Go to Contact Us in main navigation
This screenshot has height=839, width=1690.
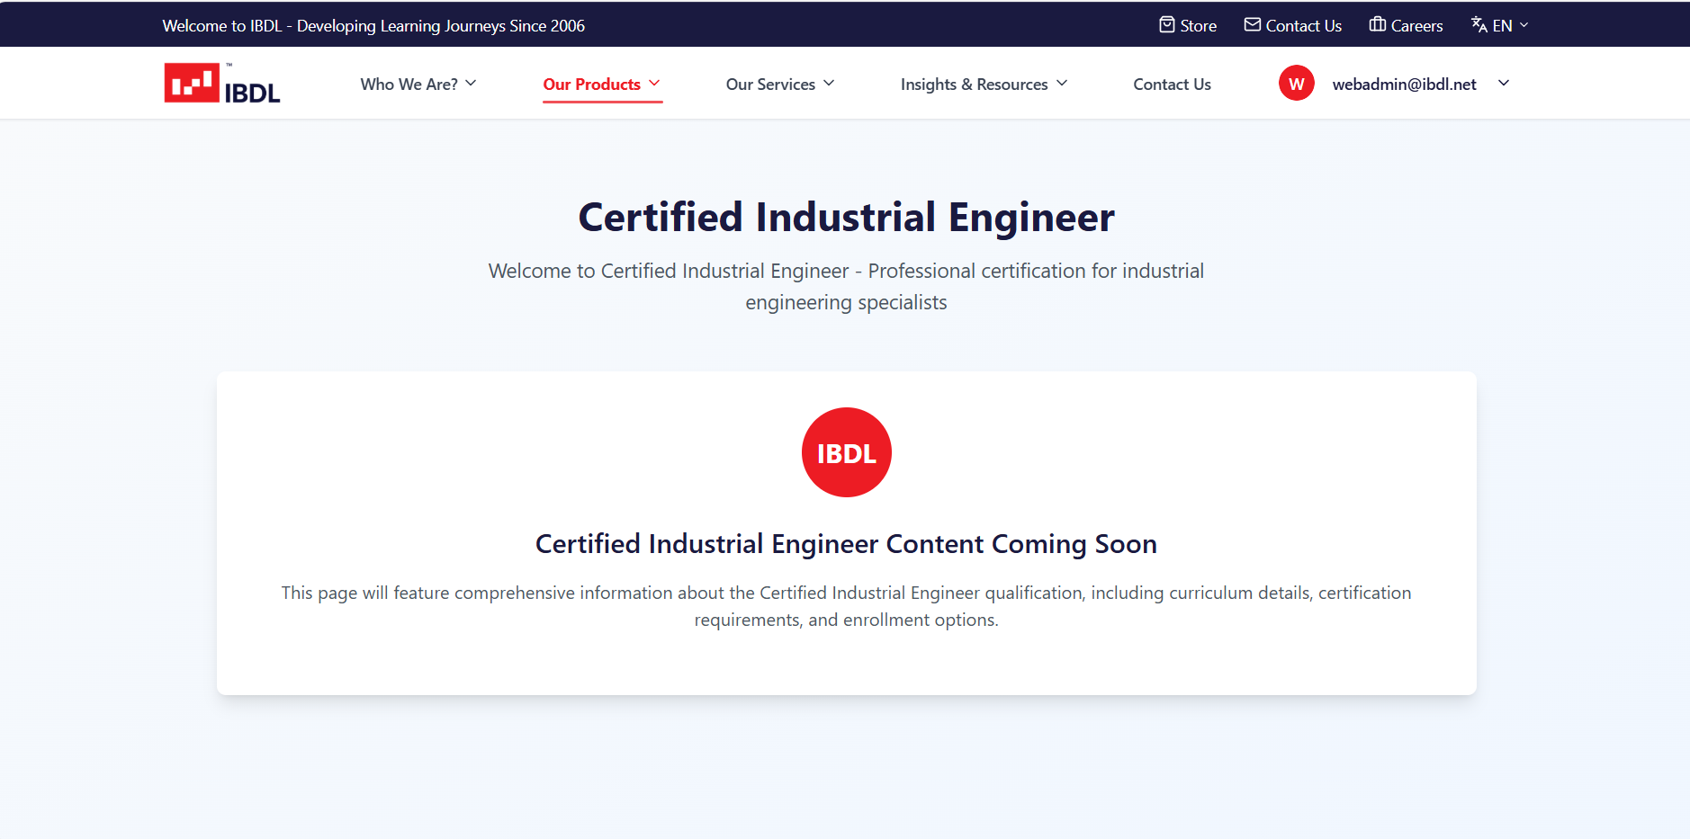1172,85
